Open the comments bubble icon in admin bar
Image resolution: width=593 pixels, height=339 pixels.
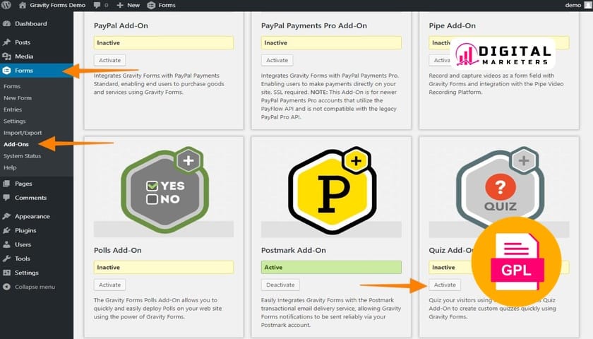click(96, 5)
